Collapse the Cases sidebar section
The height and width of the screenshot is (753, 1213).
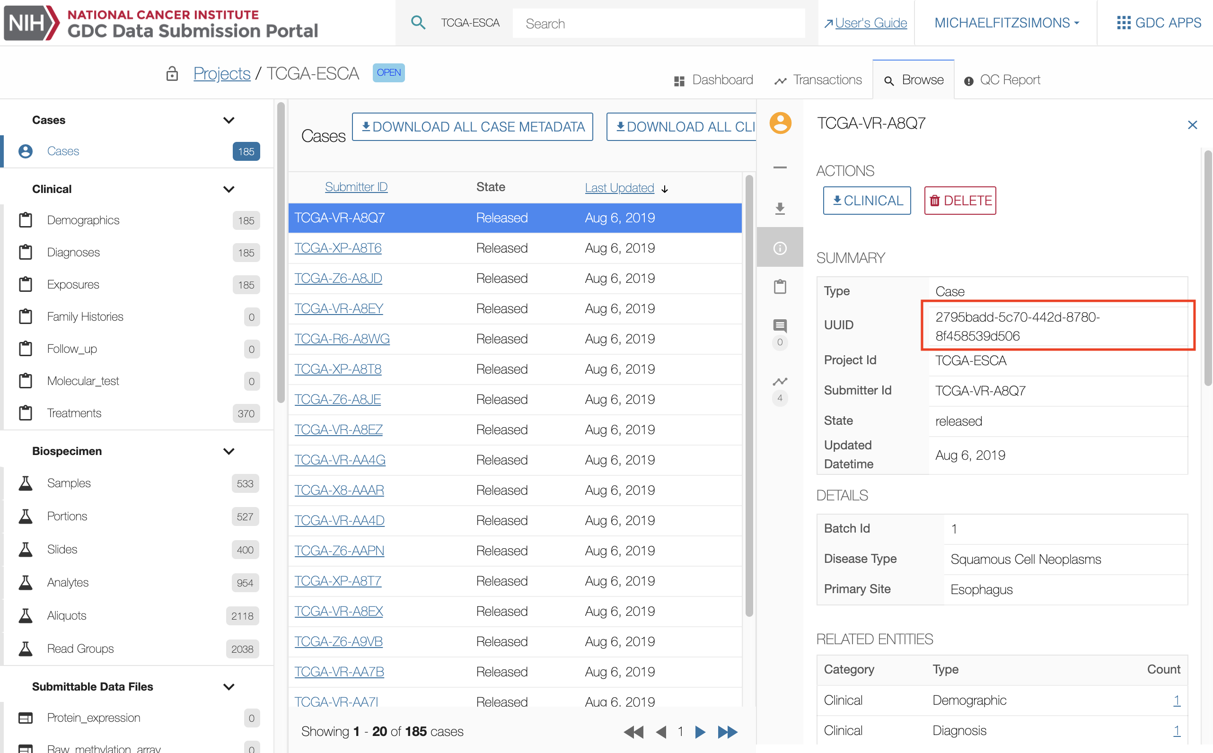[229, 120]
